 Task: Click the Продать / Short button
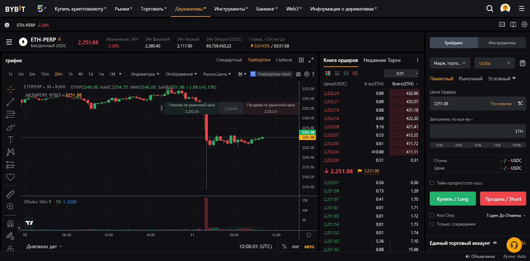(x=503, y=199)
